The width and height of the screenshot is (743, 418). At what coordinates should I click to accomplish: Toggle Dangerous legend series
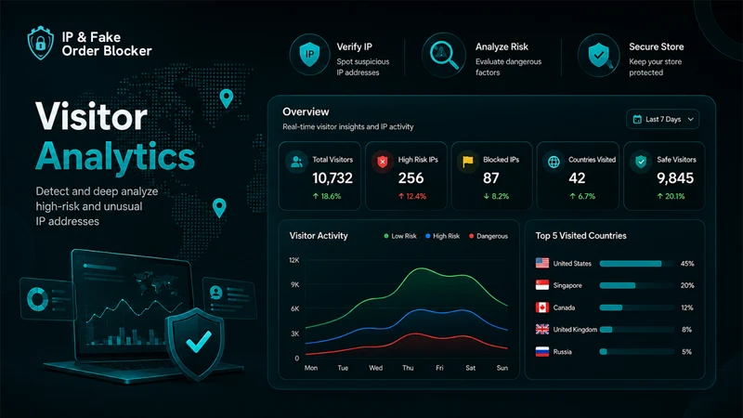[x=489, y=236]
